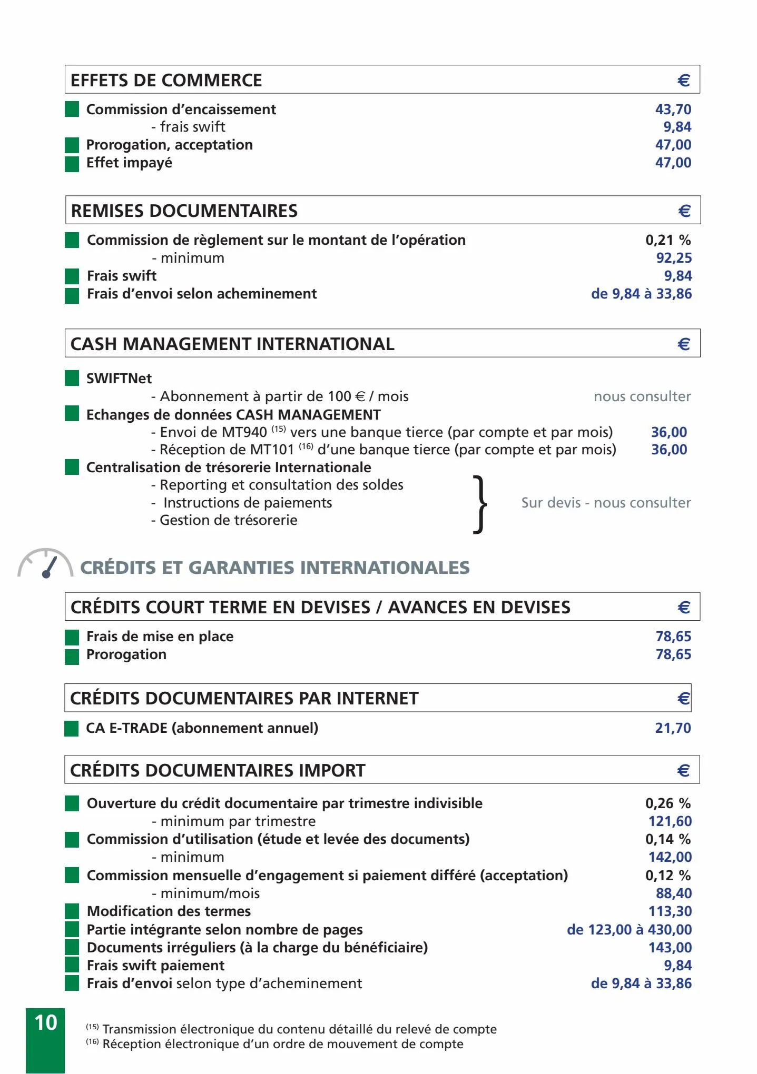757x1074 pixels.
Task: Click 'Abonnement à partir de 100 € / mois'
Action: [x=280, y=396]
